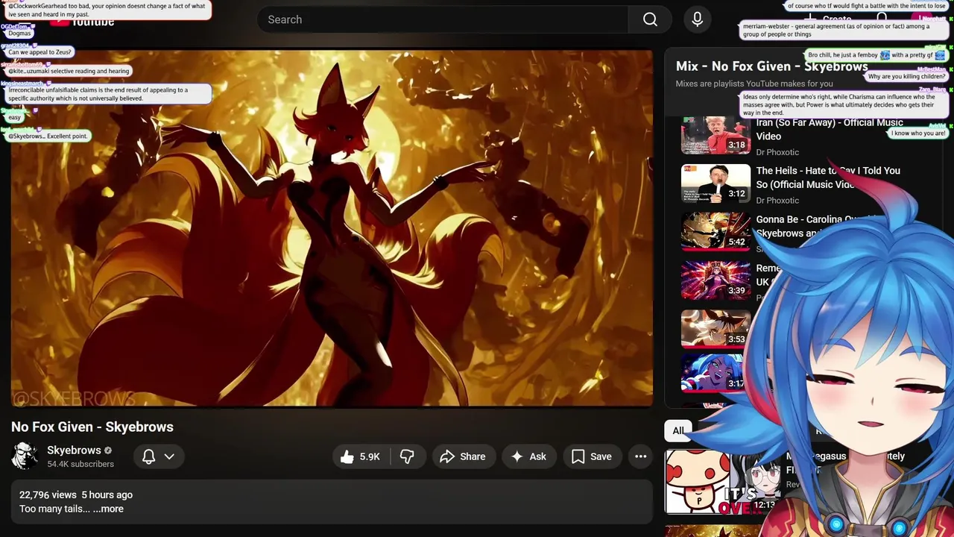Open the Skyebrows channel name link
The height and width of the screenshot is (537, 954).
tap(74, 450)
